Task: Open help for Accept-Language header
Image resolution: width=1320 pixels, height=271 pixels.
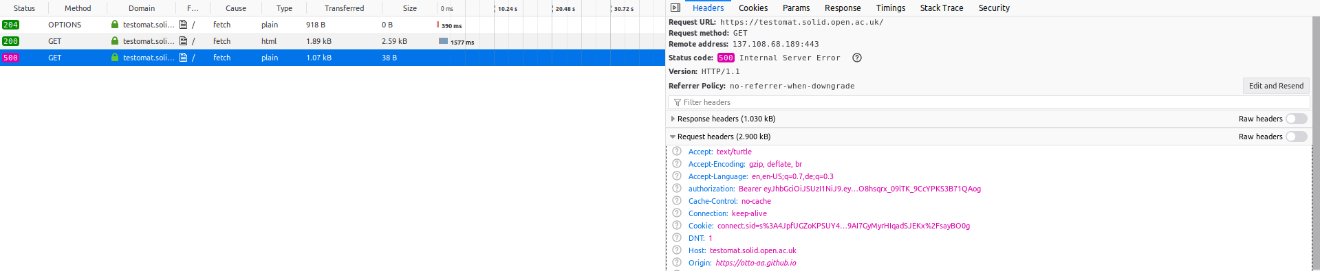Action: point(677,176)
